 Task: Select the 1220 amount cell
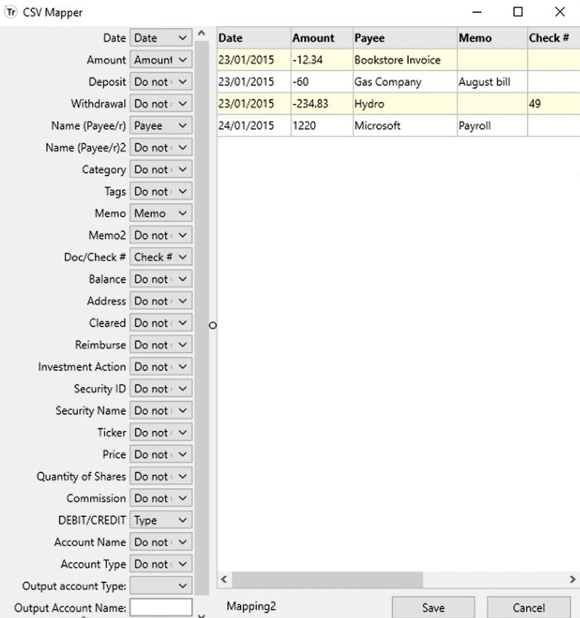pos(322,126)
